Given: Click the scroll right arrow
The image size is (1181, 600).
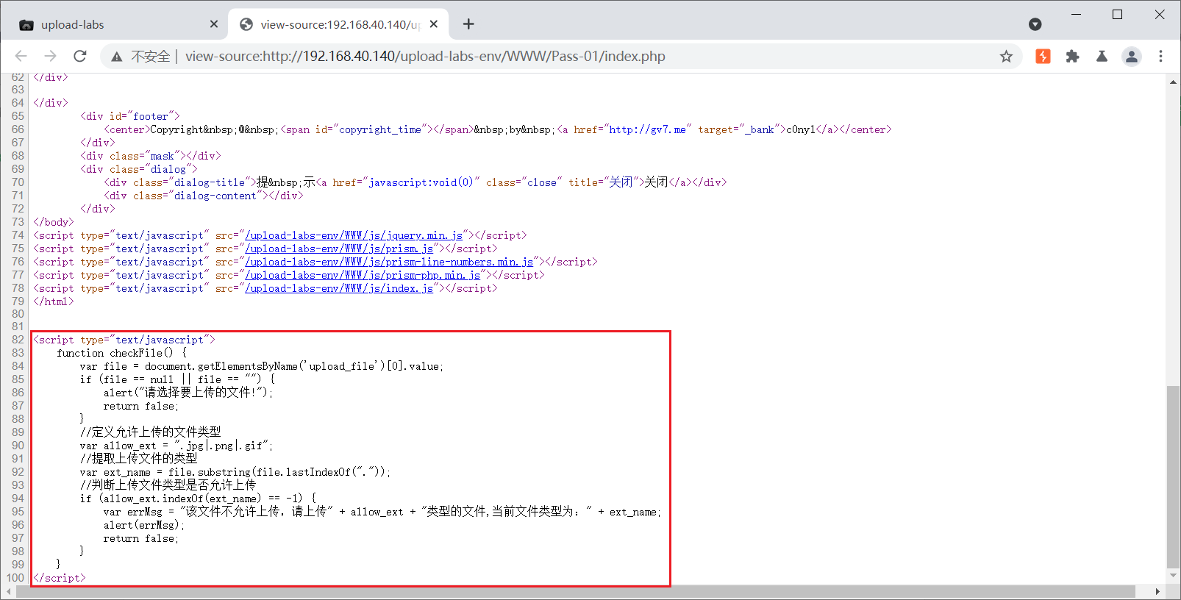Looking at the screenshot, I should click(x=1157, y=592).
